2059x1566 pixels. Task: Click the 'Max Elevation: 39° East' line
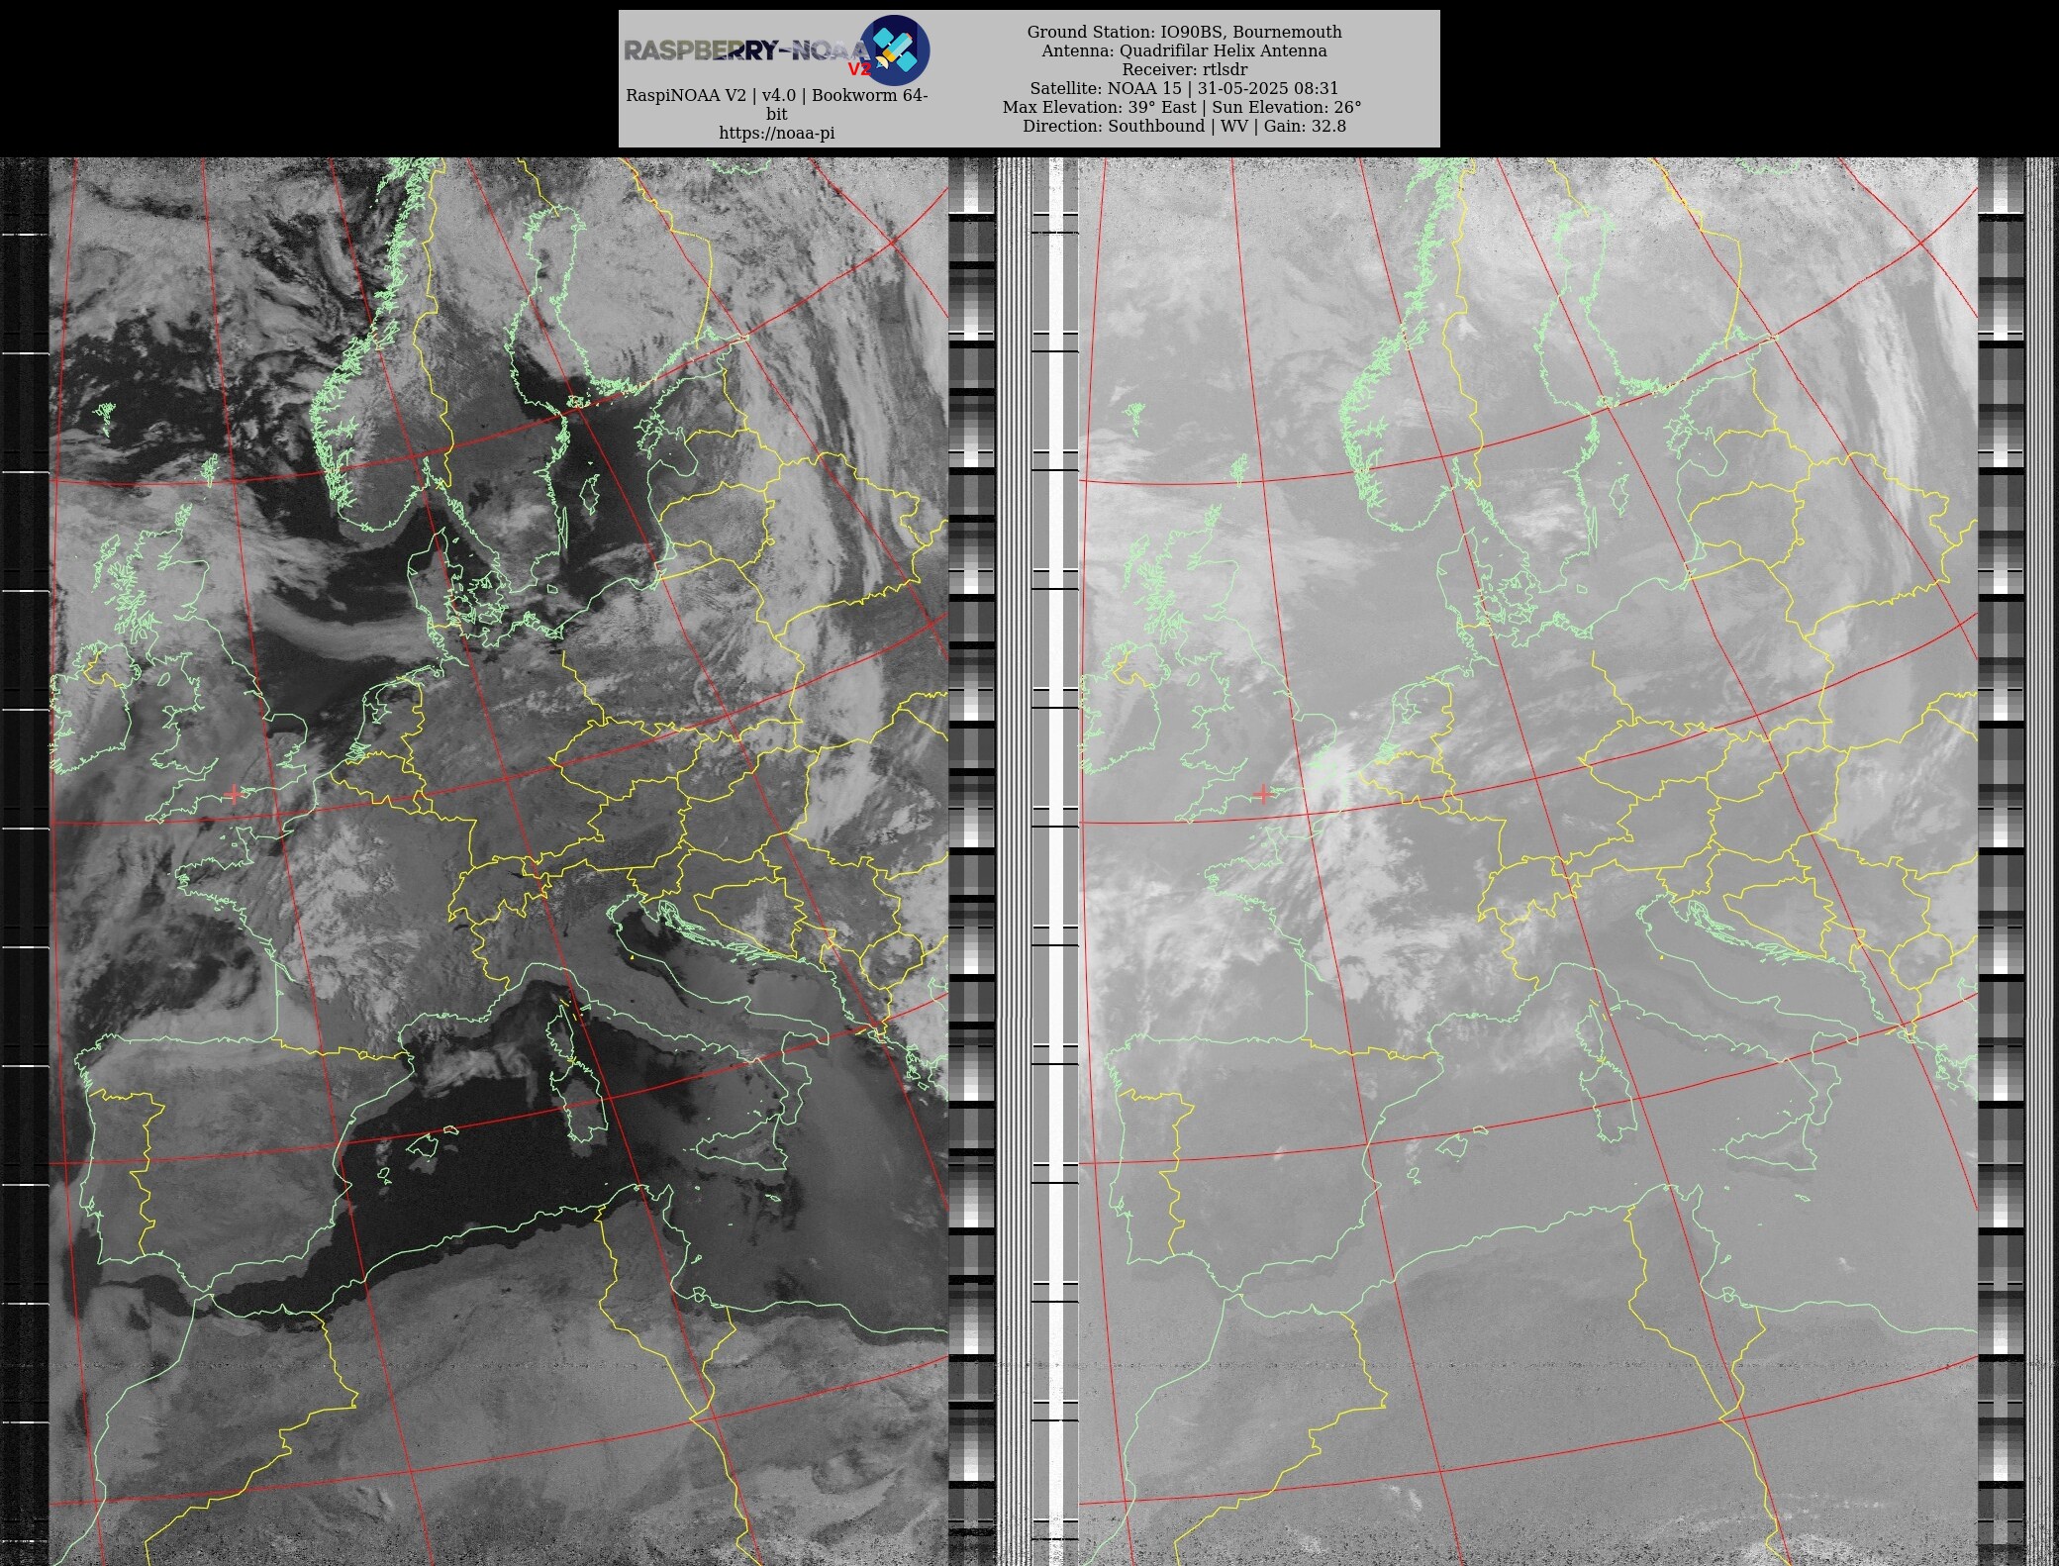tap(1098, 107)
